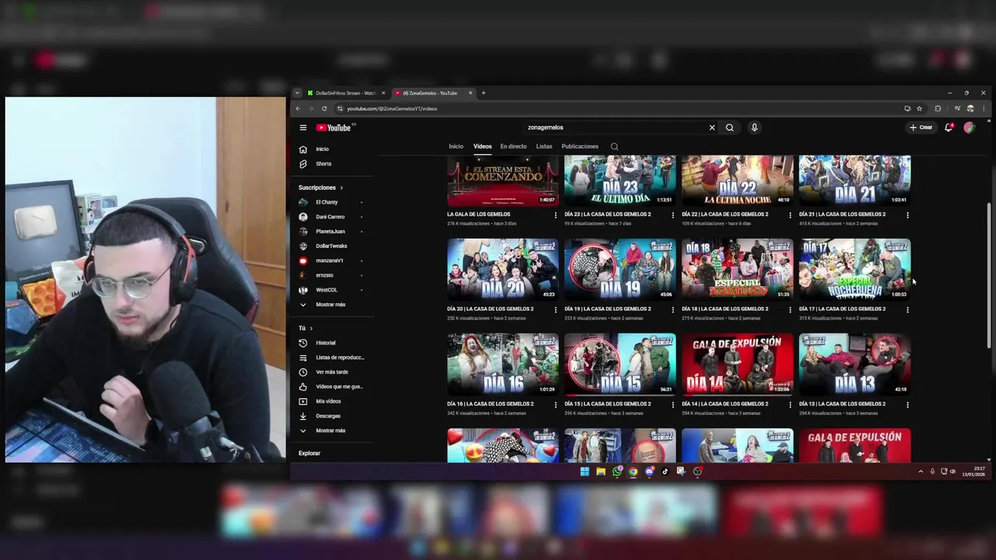The image size is (996, 560).
Task: Open Dani Carrero subscription channel
Action: (x=331, y=217)
